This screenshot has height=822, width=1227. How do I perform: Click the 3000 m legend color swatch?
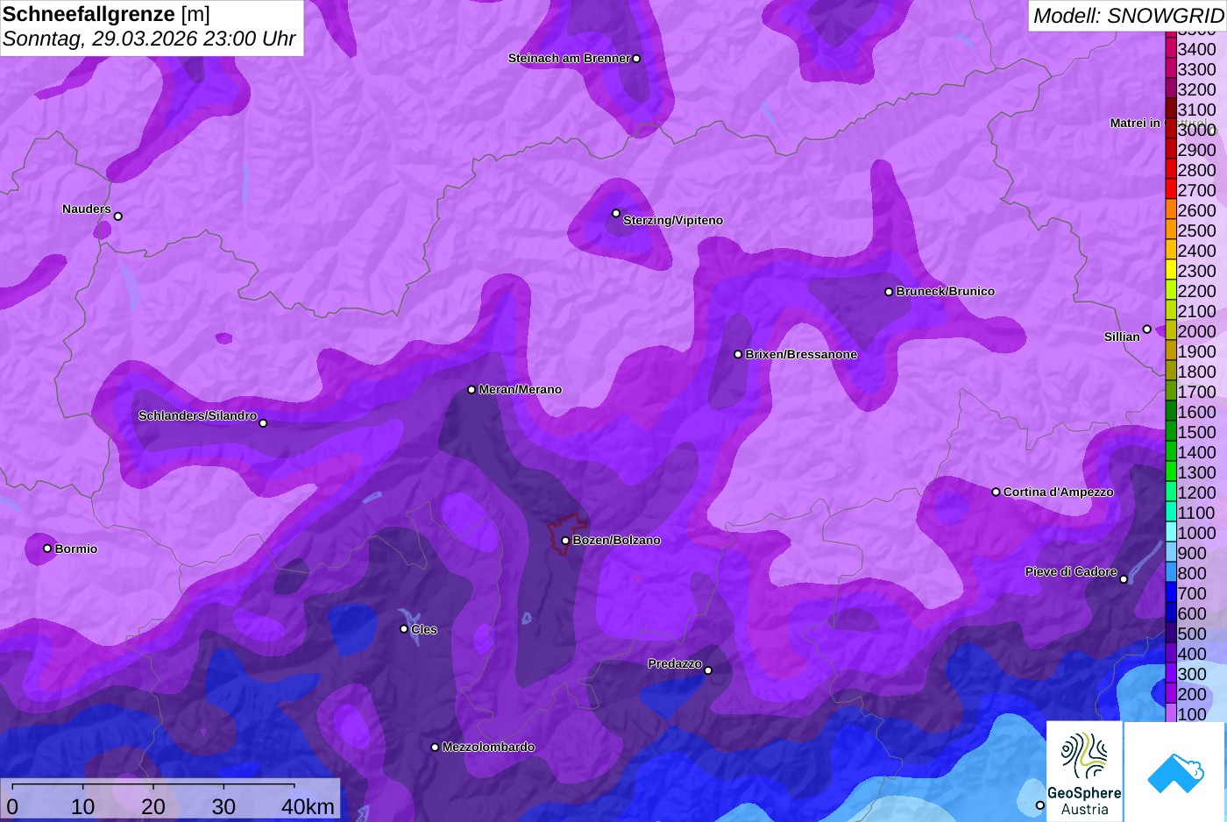tap(1170, 130)
